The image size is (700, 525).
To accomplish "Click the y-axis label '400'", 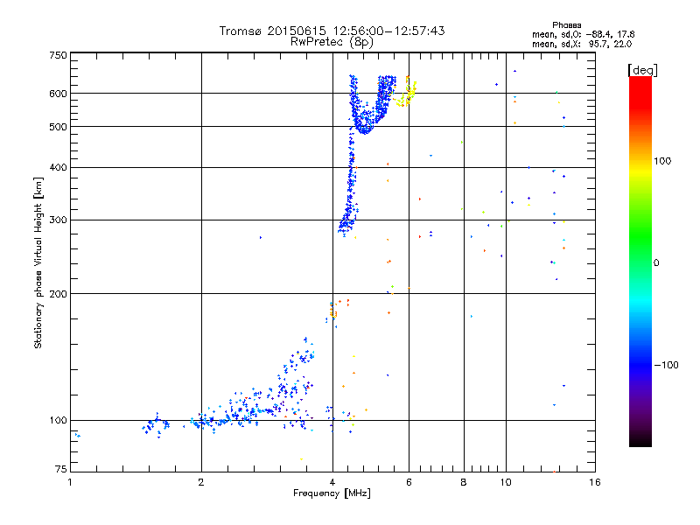I will 58,167.
